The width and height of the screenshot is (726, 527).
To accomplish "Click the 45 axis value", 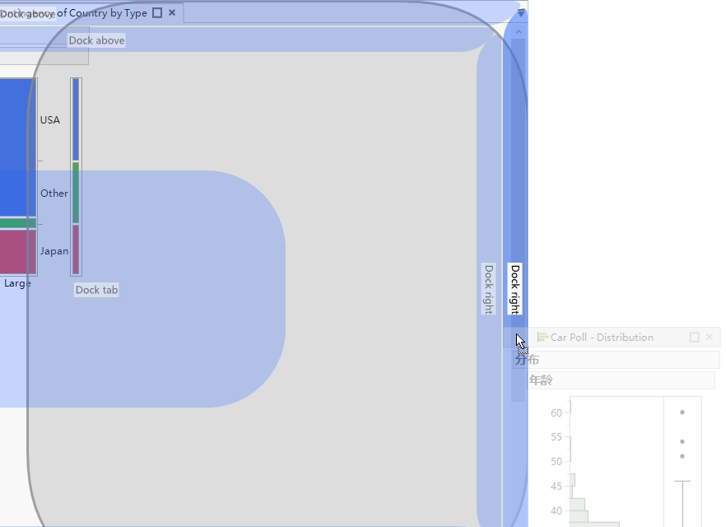I will click(556, 487).
